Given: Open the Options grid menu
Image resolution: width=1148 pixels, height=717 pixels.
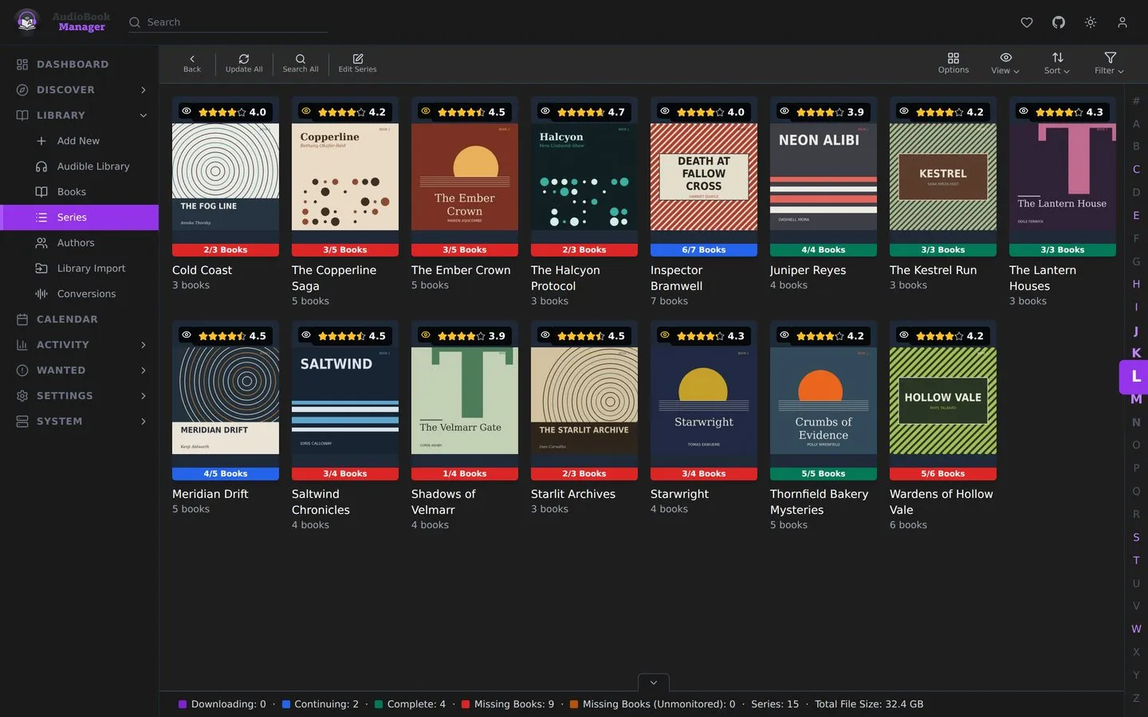Looking at the screenshot, I should coord(953,63).
